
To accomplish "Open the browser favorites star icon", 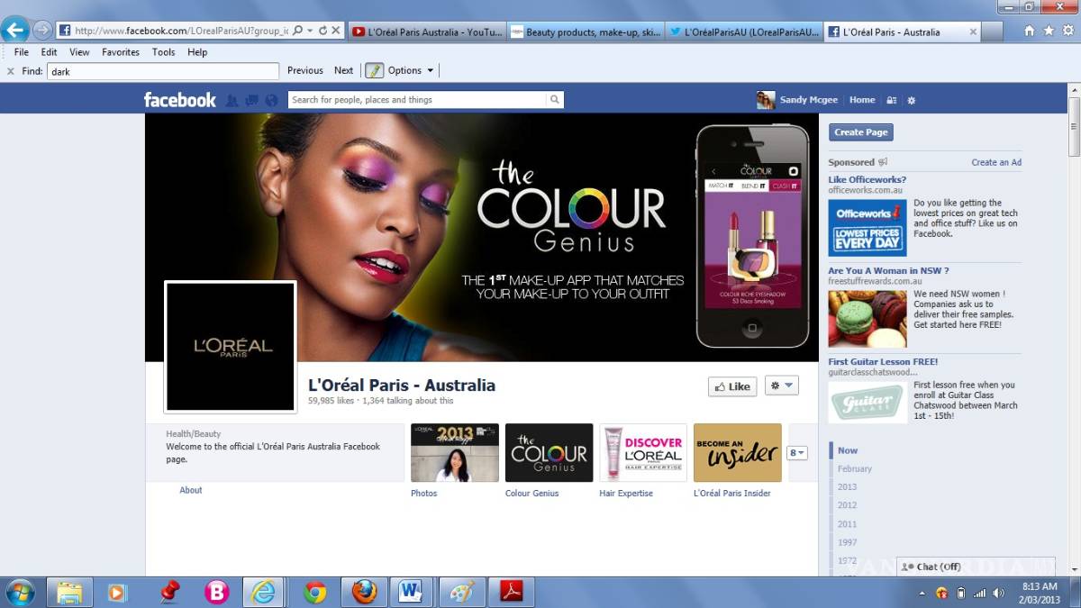I will pos(1048,31).
